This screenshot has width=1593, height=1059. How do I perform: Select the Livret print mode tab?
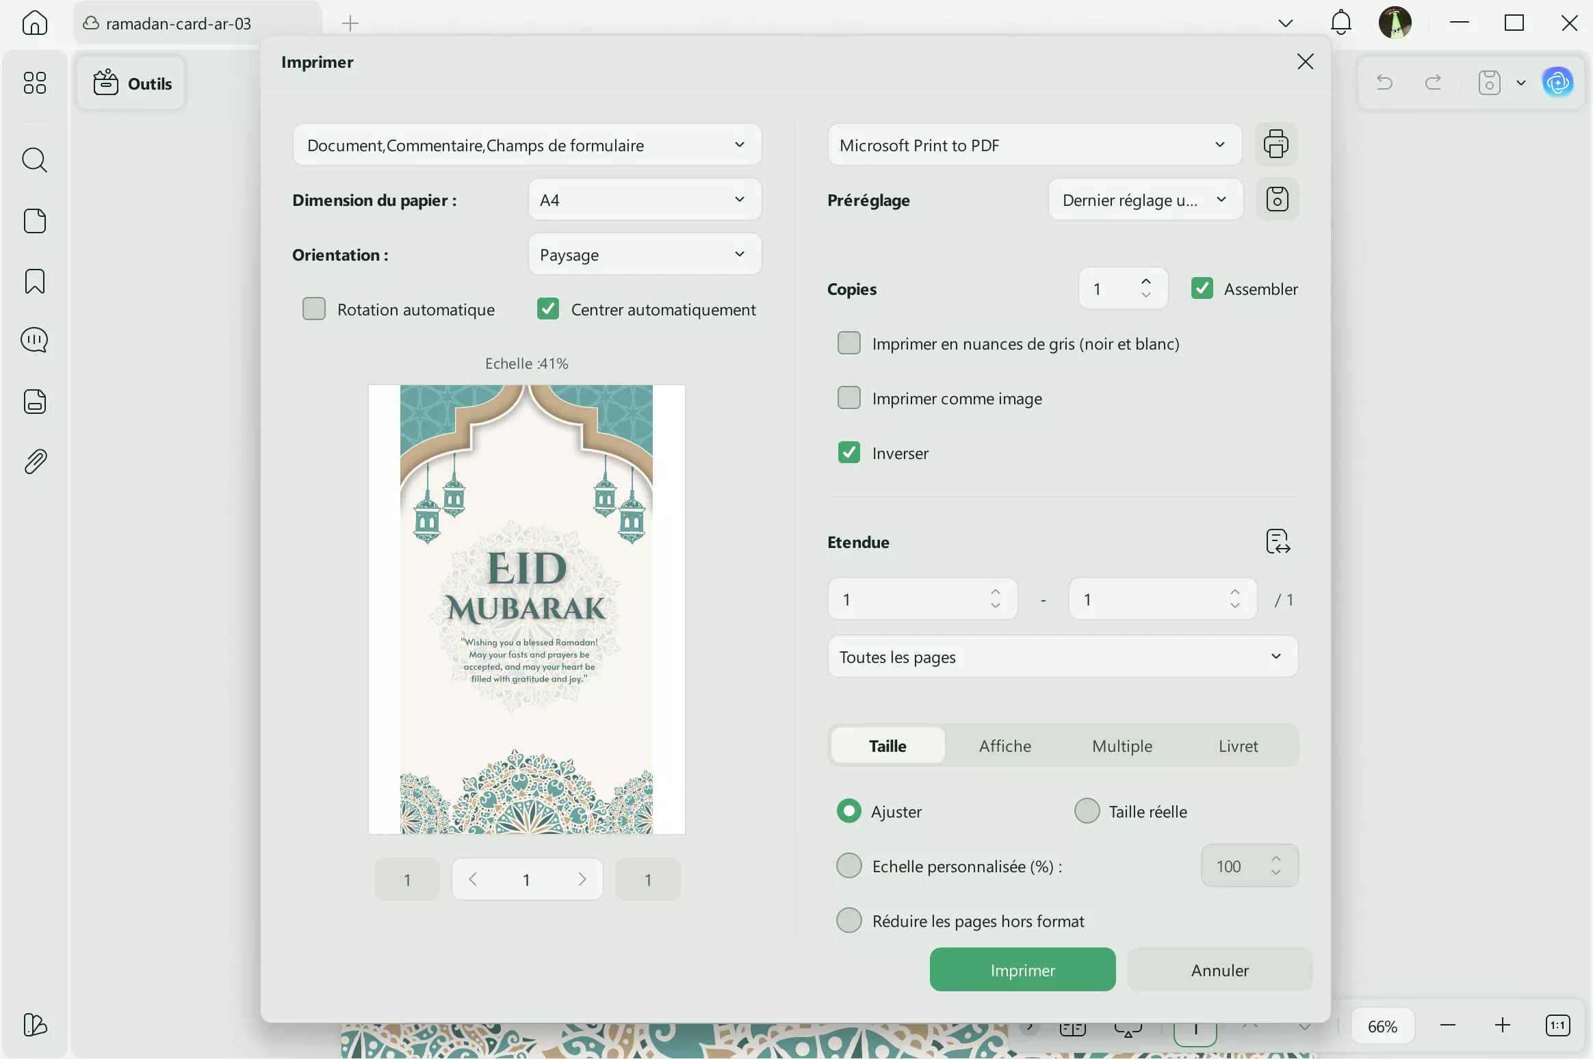click(1237, 746)
